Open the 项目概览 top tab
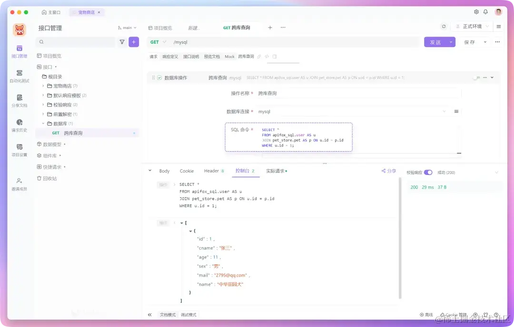This screenshot has width=514, height=327. [x=160, y=28]
